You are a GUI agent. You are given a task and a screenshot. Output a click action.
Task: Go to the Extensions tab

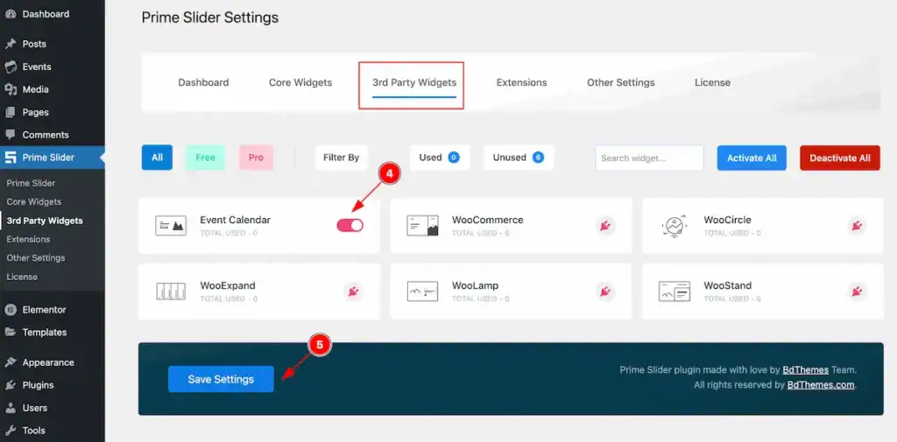(522, 82)
